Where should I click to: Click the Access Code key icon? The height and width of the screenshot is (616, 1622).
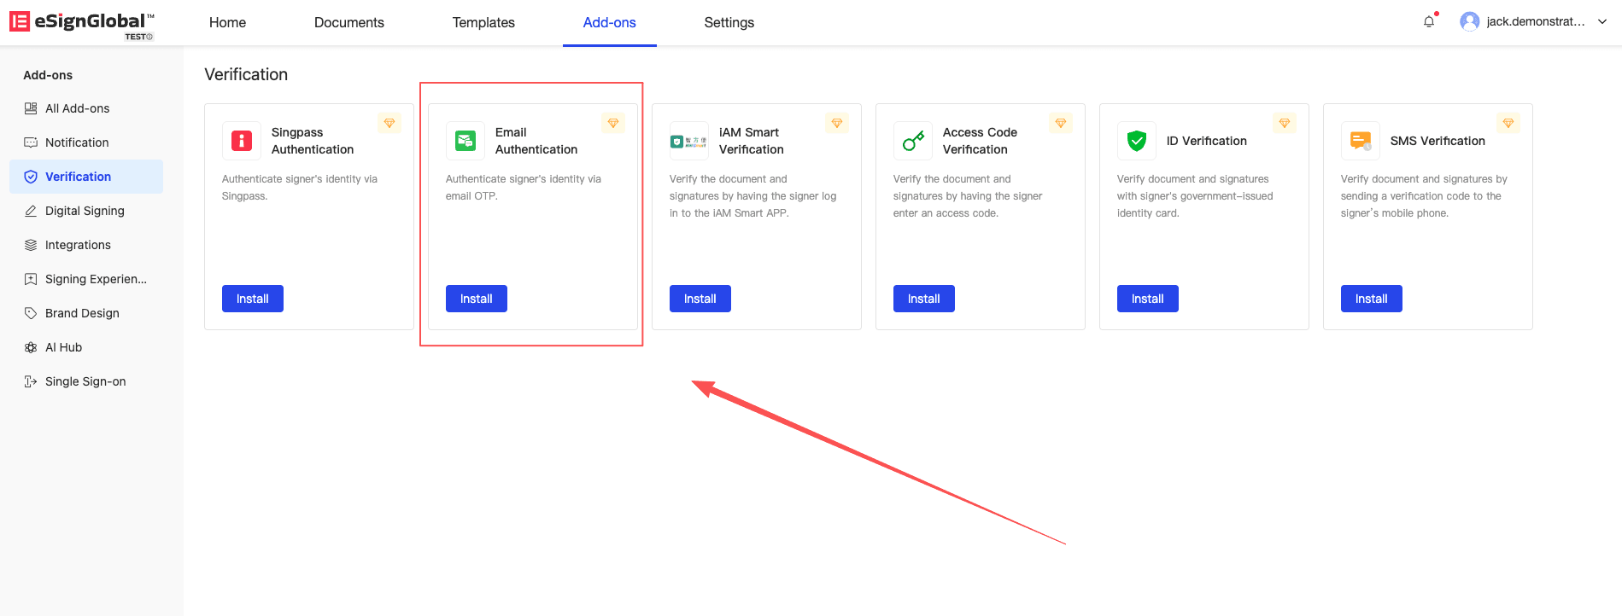click(x=913, y=141)
